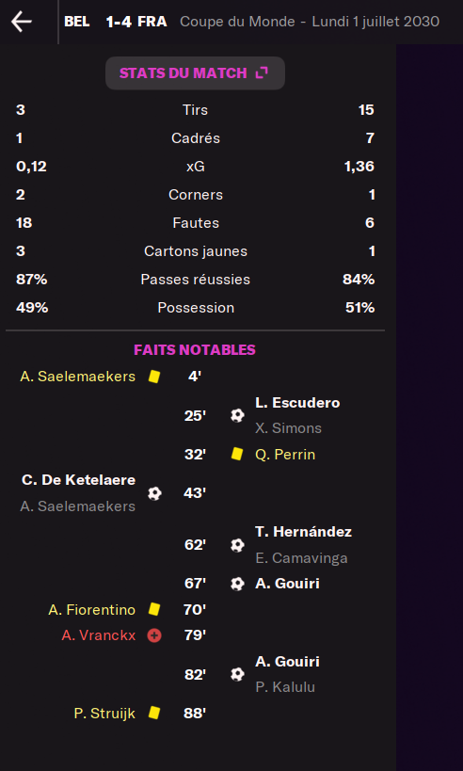Viewport: 463px width, 771px height.
Task: Click the red injury cross icon at 79'
Action: (154, 635)
